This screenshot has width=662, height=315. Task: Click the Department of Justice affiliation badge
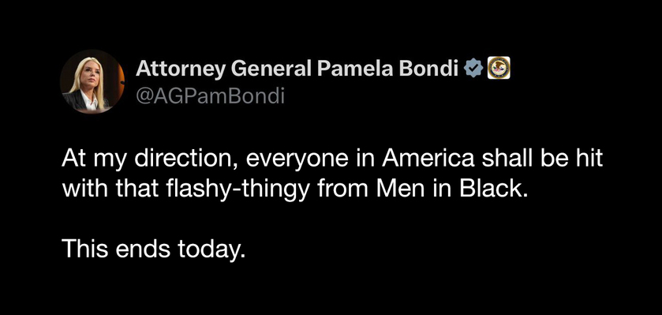coord(499,68)
